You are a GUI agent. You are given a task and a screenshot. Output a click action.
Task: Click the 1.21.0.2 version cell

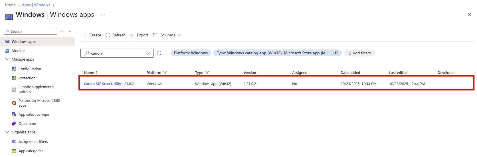coord(250,84)
